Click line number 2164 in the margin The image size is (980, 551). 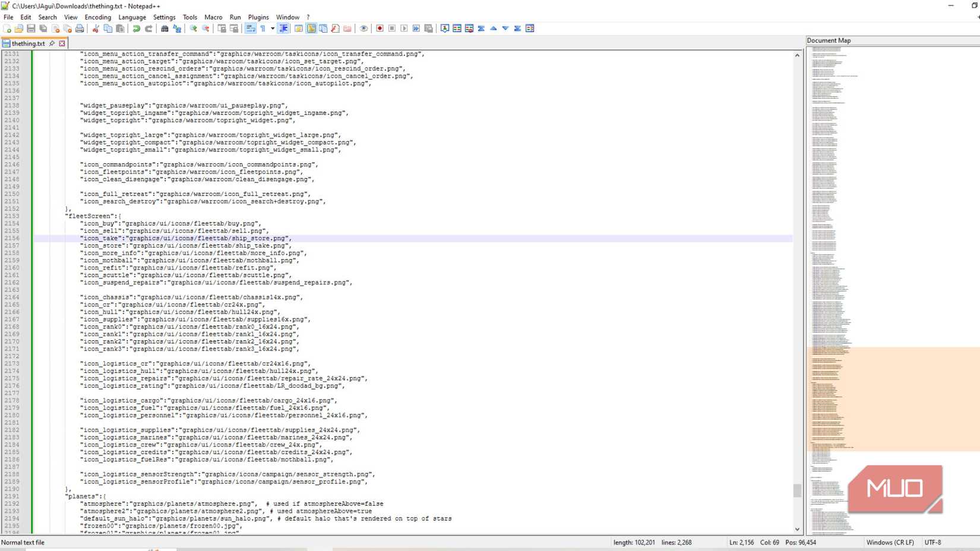[x=12, y=297]
